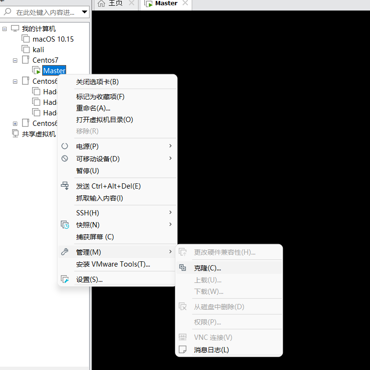Choose 关闭选项卡(B) from the context menu
Screen dimensions: 370x370
117,82
